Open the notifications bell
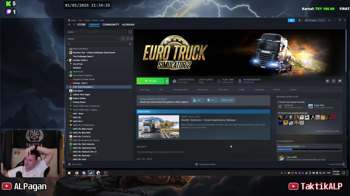The image size is (350, 196). click(x=299, y=20)
